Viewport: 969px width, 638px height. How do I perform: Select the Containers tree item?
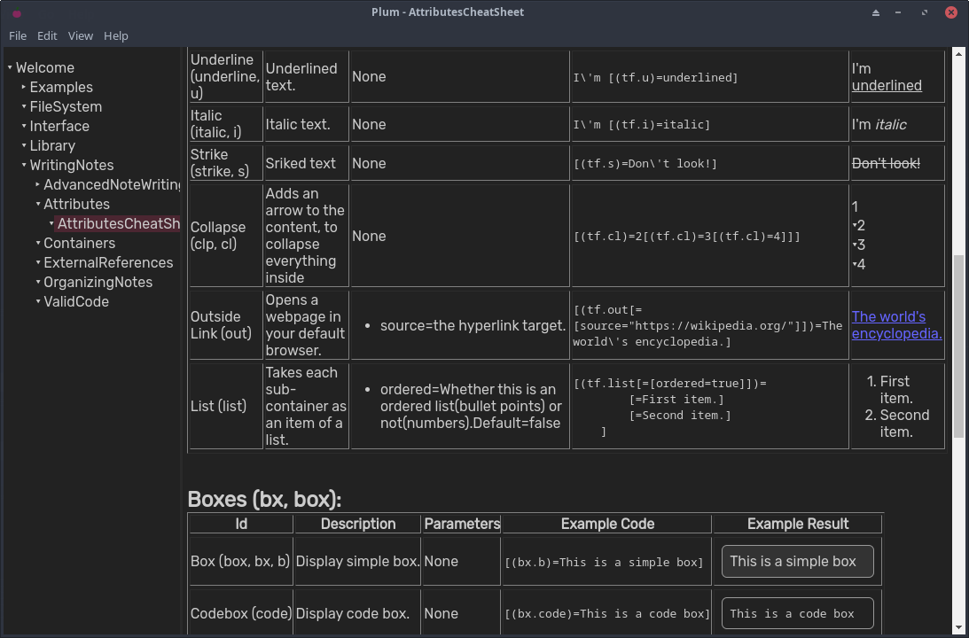click(x=79, y=243)
